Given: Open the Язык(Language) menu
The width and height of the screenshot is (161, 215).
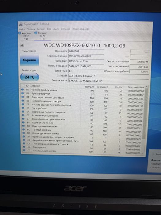Looking at the screenshot, I should (81, 29).
